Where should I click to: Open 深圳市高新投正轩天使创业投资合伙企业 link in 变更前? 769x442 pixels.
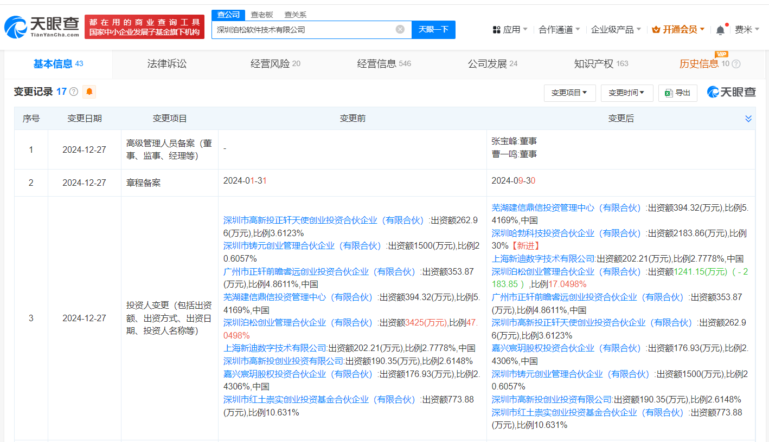tap(325, 220)
